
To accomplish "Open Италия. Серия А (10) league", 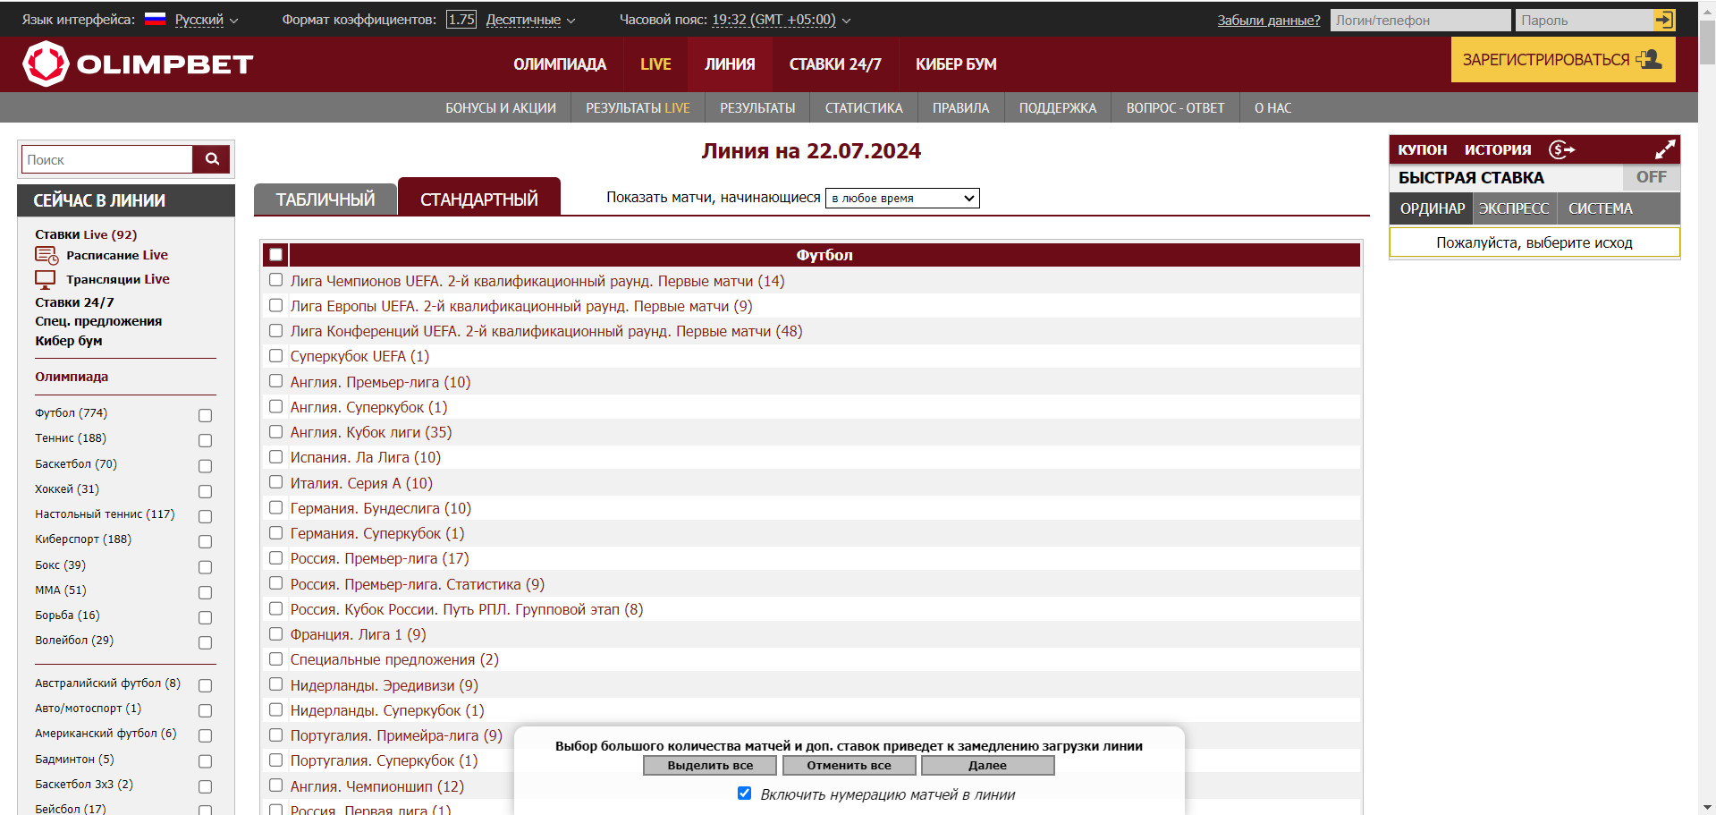I will (361, 483).
